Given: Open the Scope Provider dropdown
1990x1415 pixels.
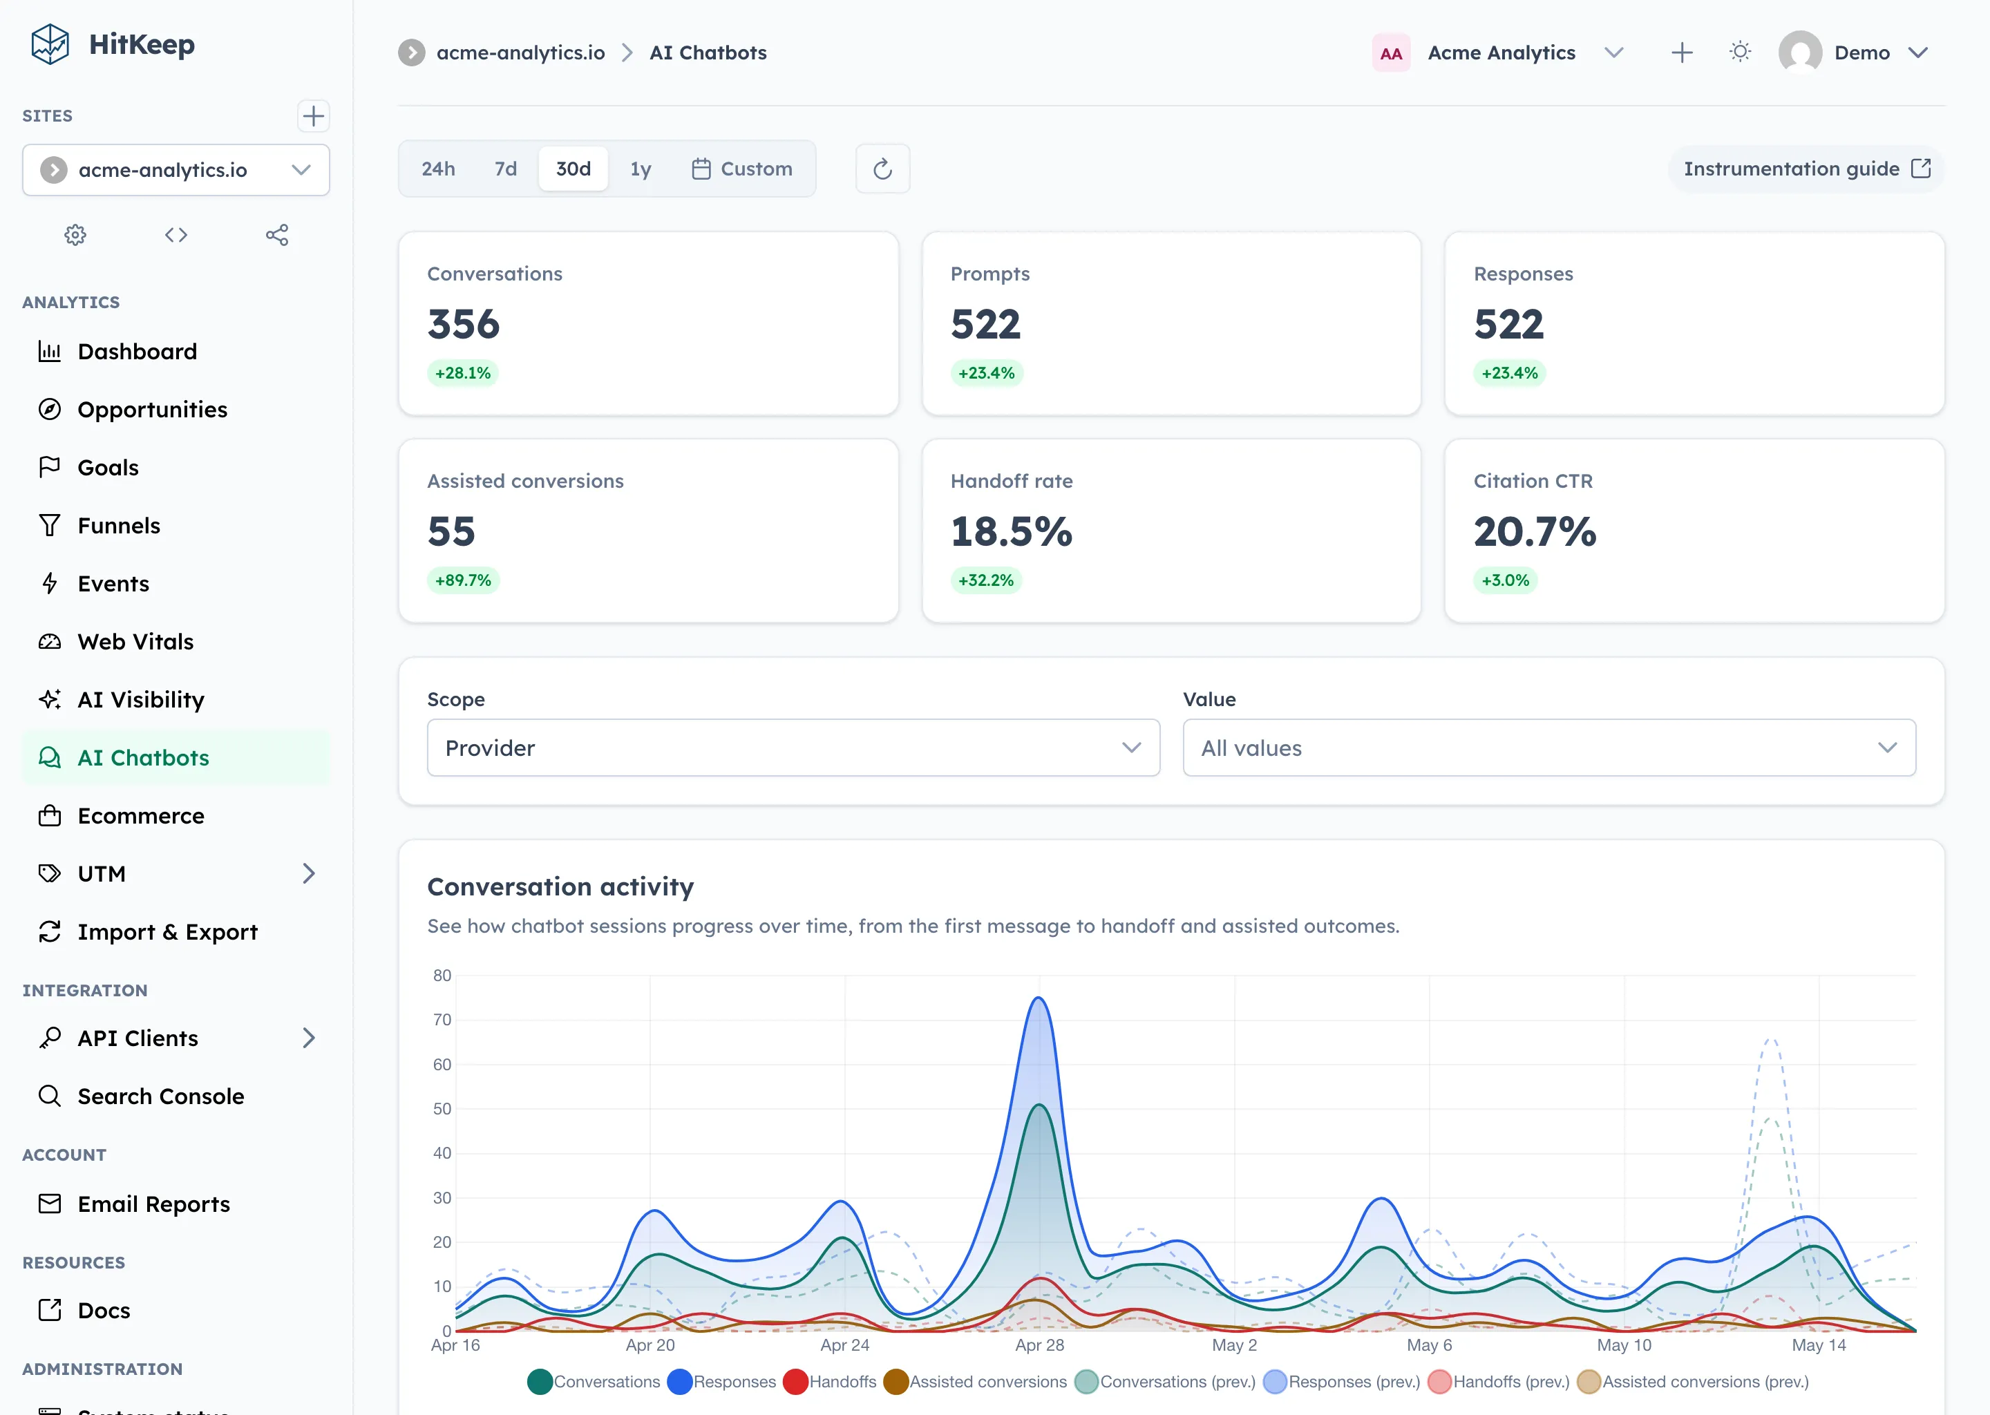Looking at the screenshot, I should (x=793, y=748).
